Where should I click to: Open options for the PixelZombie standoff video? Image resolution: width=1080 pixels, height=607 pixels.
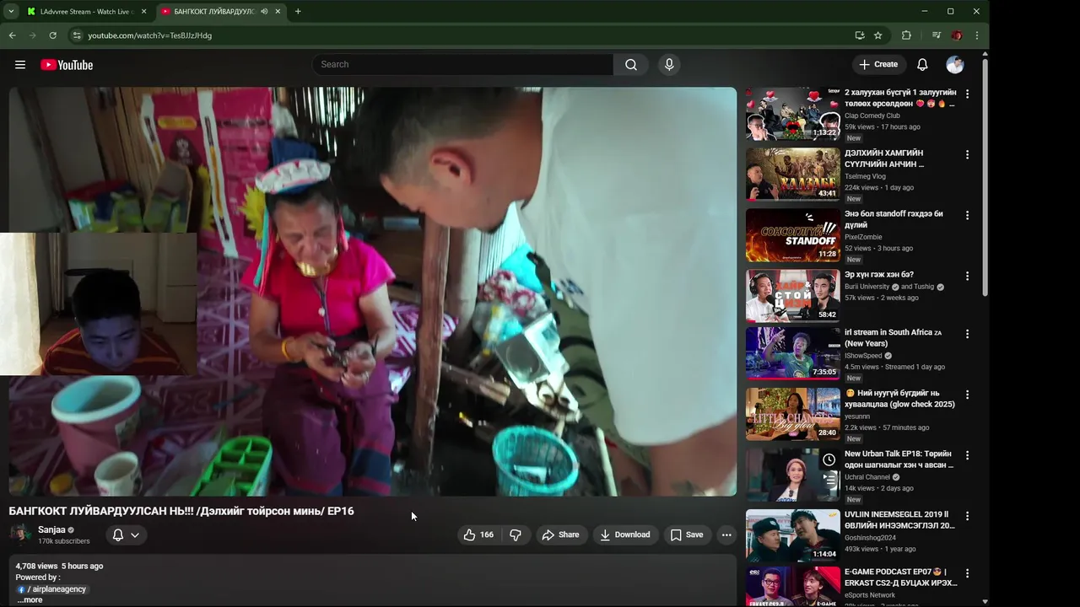[x=967, y=215]
